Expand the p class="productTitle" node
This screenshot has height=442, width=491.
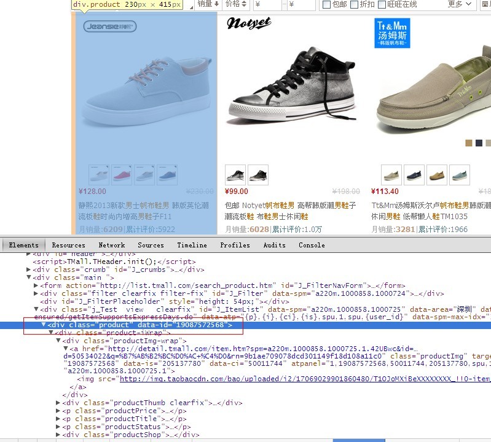(58, 419)
